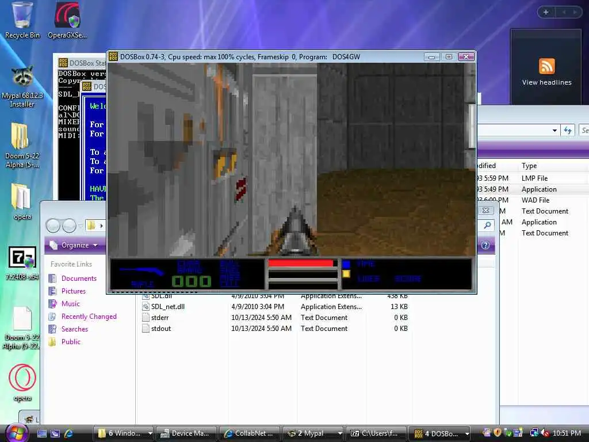
Task: Launch Internet Explorer from quick launch
Action: [x=69, y=433]
